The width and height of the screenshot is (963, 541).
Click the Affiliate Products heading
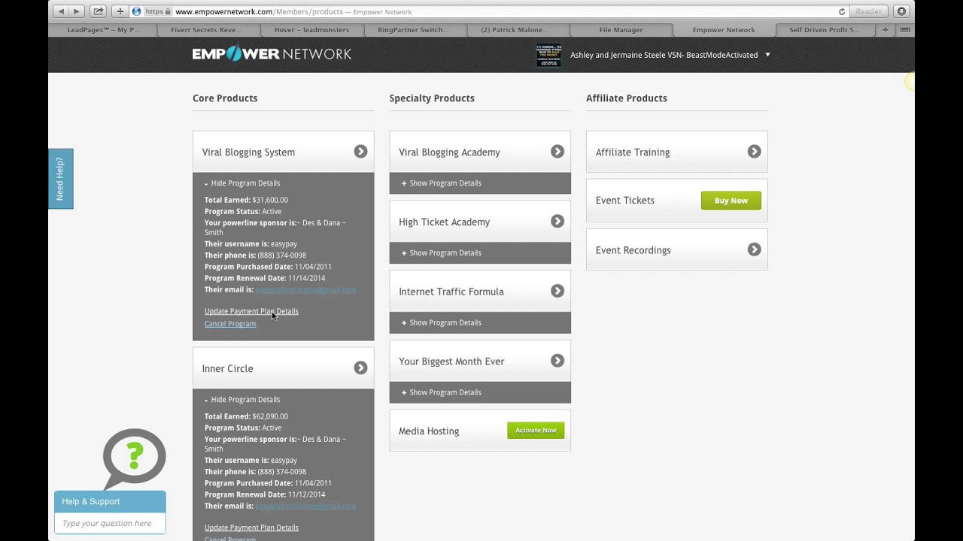(627, 98)
